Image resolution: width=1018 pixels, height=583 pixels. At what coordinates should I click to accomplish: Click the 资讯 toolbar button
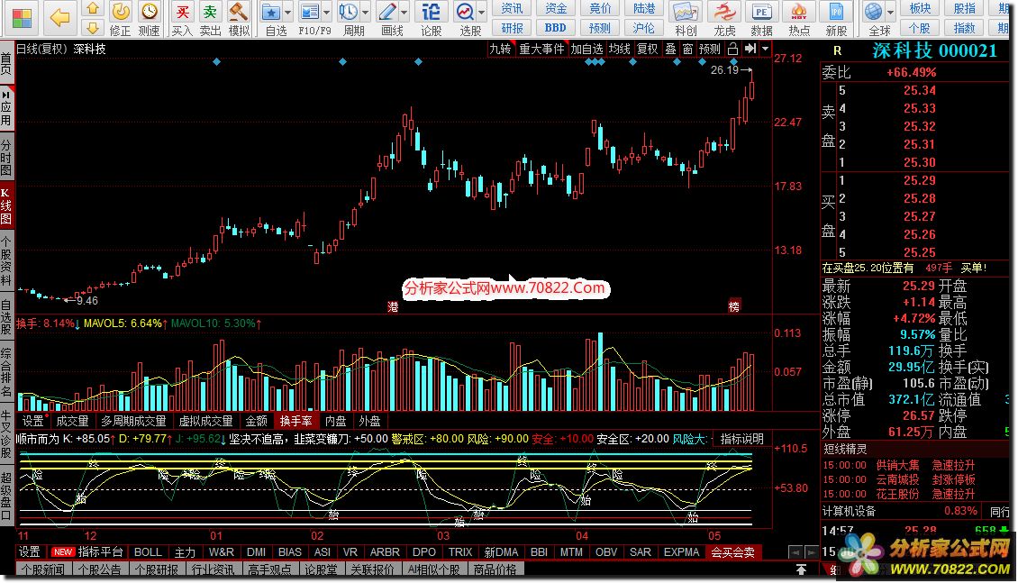click(x=512, y=8)
